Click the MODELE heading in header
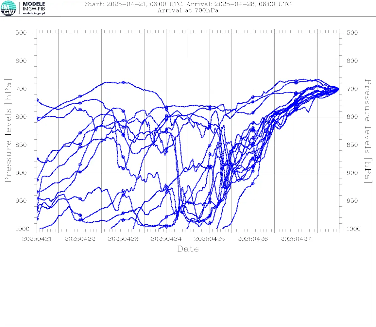 34,4
